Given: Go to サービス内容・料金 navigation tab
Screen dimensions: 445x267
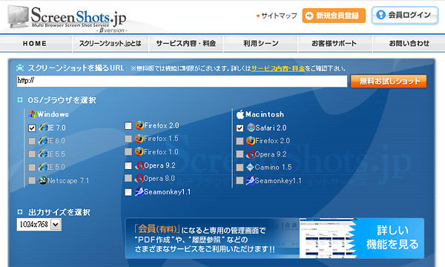Looking at the screenshot, I should [x=186, y=44].
